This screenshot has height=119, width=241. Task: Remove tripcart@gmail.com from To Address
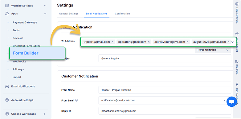(x=112, y=42)
